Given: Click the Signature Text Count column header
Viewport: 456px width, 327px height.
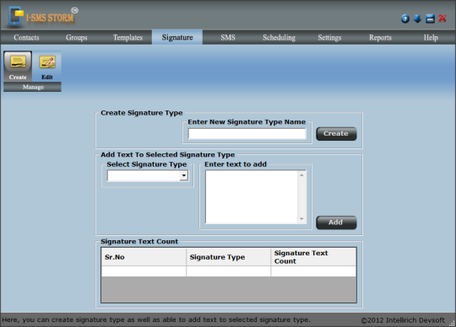Looking at the screenshot, I should tap(313, 257).
